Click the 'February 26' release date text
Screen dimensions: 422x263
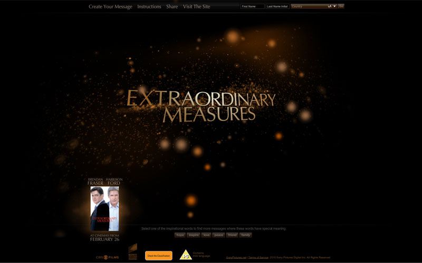point(104,239)
